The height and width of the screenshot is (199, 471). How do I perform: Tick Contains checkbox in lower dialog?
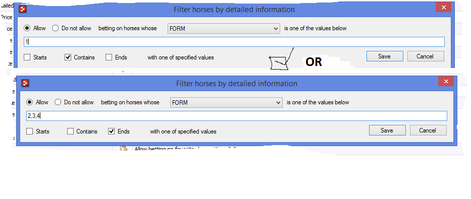(x=70, y=131)
